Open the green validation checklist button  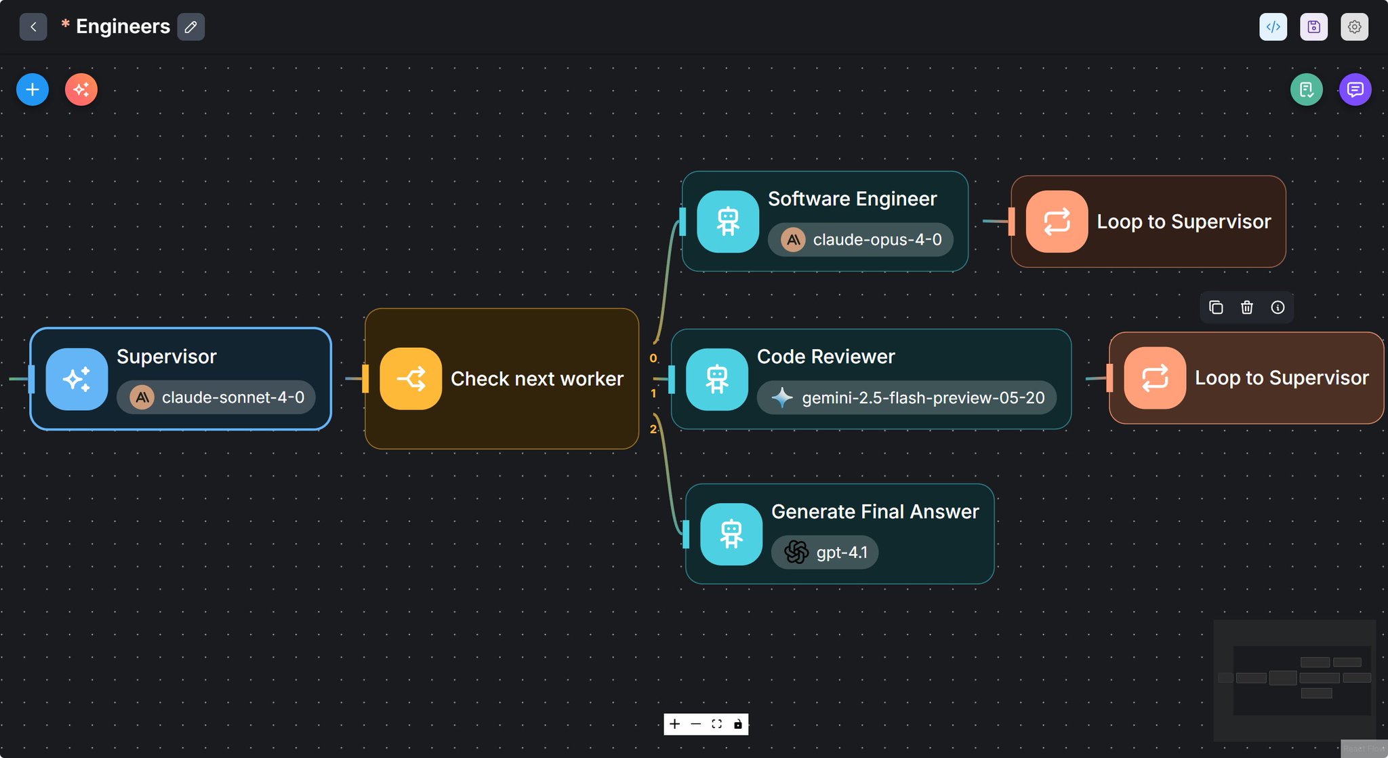1306,89
